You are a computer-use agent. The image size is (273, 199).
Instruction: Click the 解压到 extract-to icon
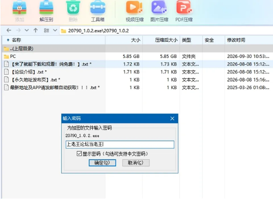point(46,7)
